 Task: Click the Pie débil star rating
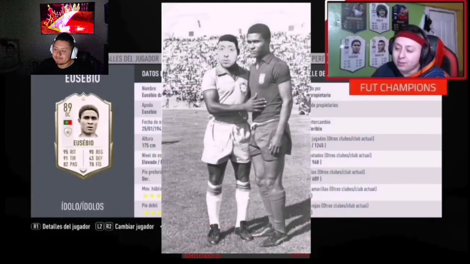click(152, 213)
